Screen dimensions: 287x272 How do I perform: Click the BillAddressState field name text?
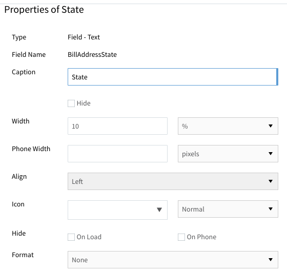click(92, 54)
